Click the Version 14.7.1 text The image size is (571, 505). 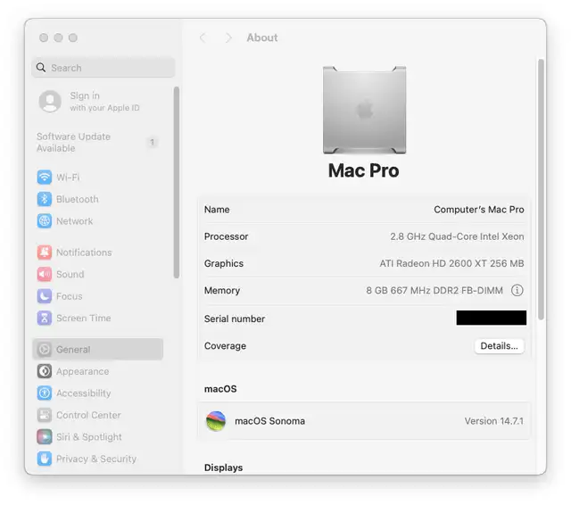(493, 421)
